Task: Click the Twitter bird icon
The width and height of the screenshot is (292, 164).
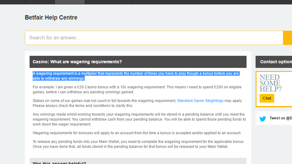Action: click(263, 118)
